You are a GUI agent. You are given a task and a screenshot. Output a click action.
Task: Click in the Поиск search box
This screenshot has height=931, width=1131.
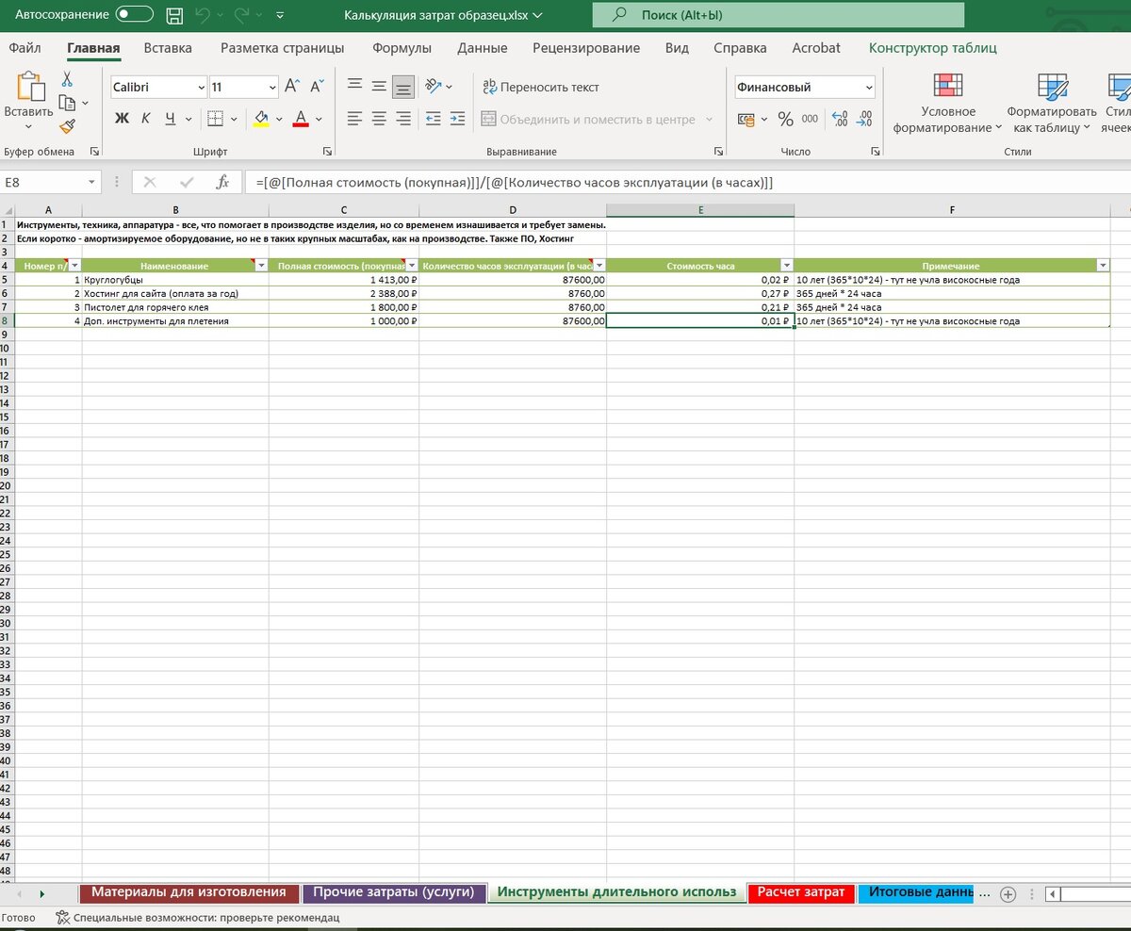[778, 15]
